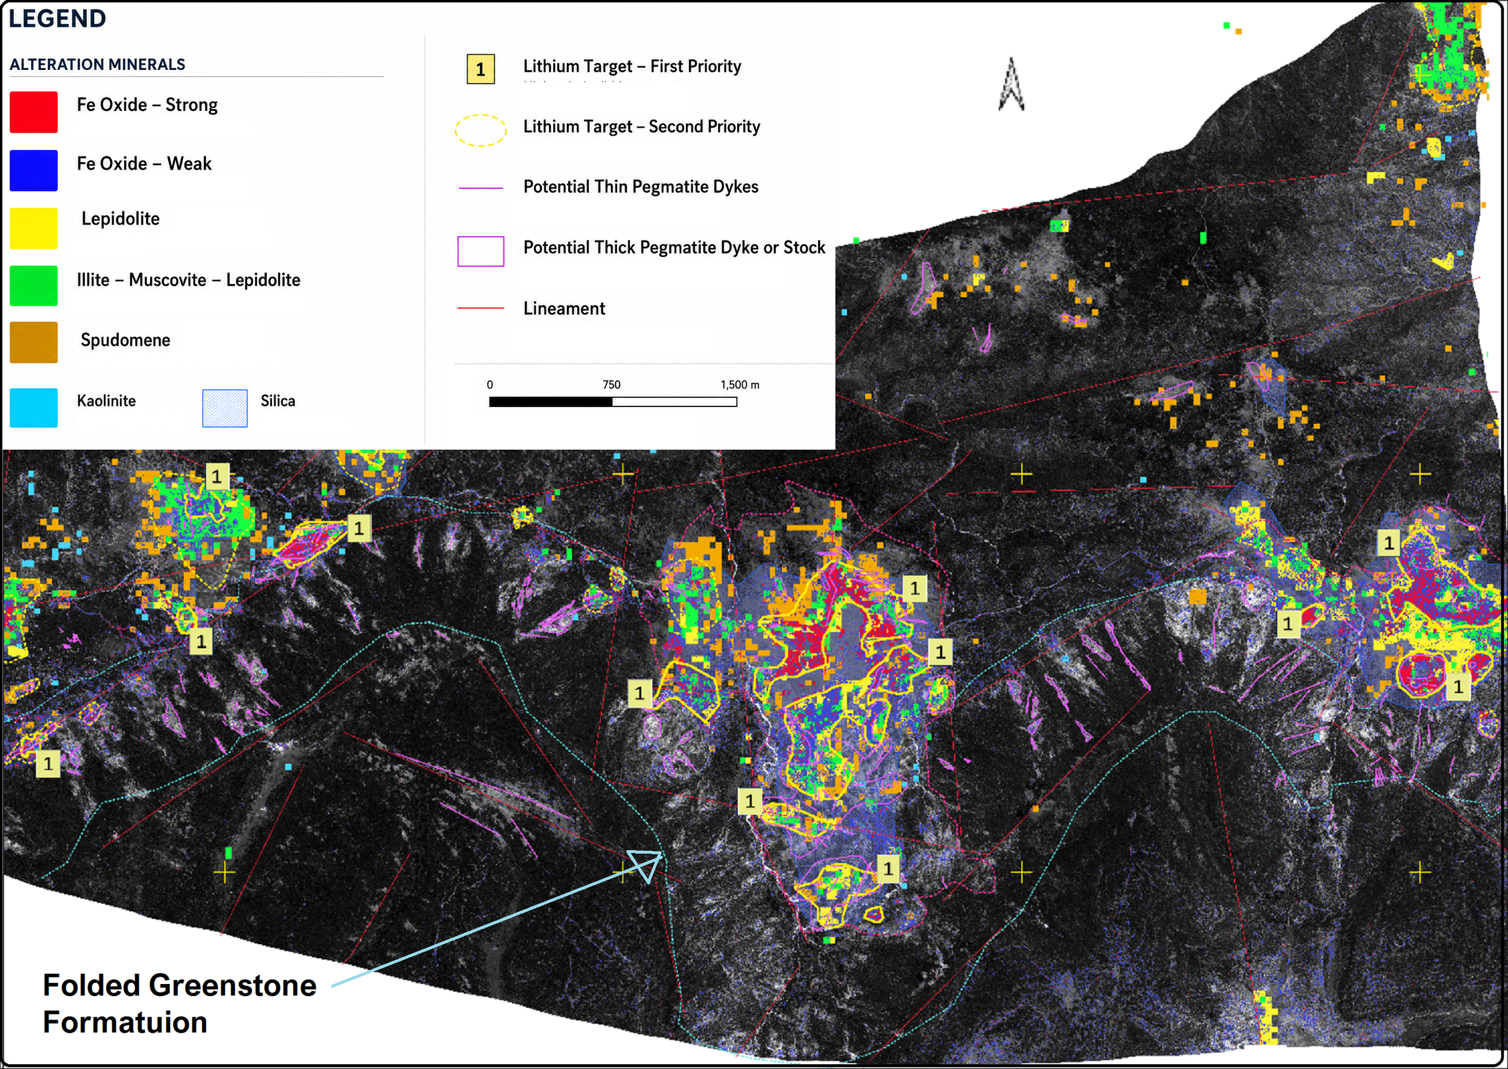Click the green Illite – Muscovite – Lepidolite swatch
This screenshot has width=1508, height=1069.
34,286
